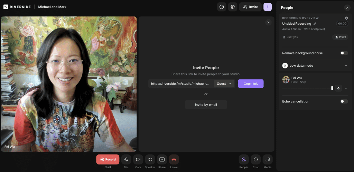The height and width of the screenshot is (172, 354).
Task: Open the F user avatar menu
Action: (268, 7)
